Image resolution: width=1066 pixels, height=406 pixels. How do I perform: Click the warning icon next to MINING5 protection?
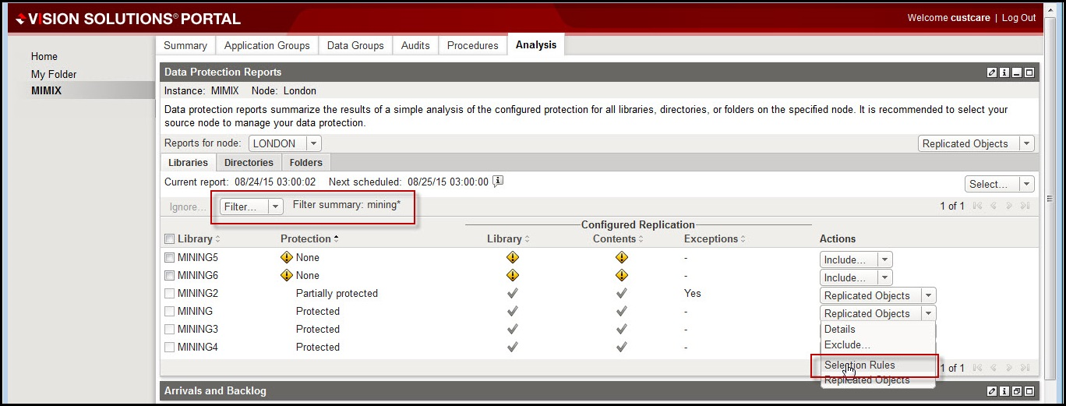tap(286, 257)
